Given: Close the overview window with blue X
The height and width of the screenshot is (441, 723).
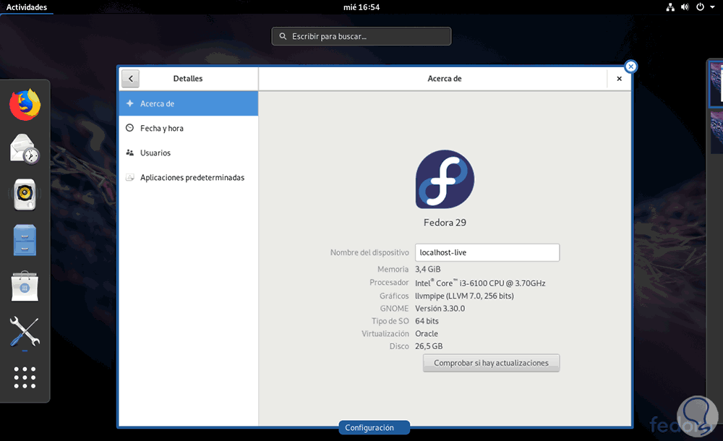Looking at the screenshot, I should pos(630,67).
